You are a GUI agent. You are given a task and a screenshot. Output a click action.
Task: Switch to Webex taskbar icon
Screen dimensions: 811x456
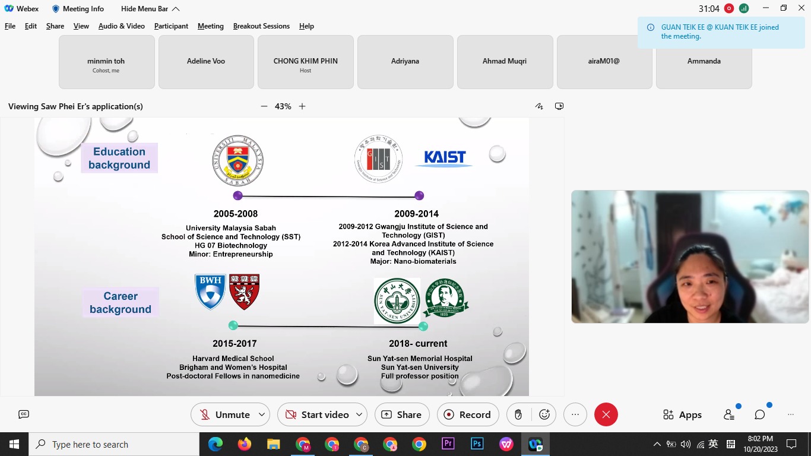click(x=535, y=444)
